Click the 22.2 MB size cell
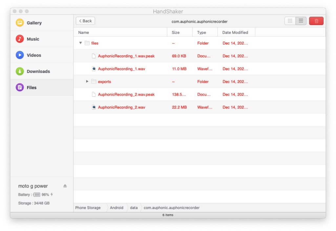The width and height of the screenshot is (336, 231). 179,107
